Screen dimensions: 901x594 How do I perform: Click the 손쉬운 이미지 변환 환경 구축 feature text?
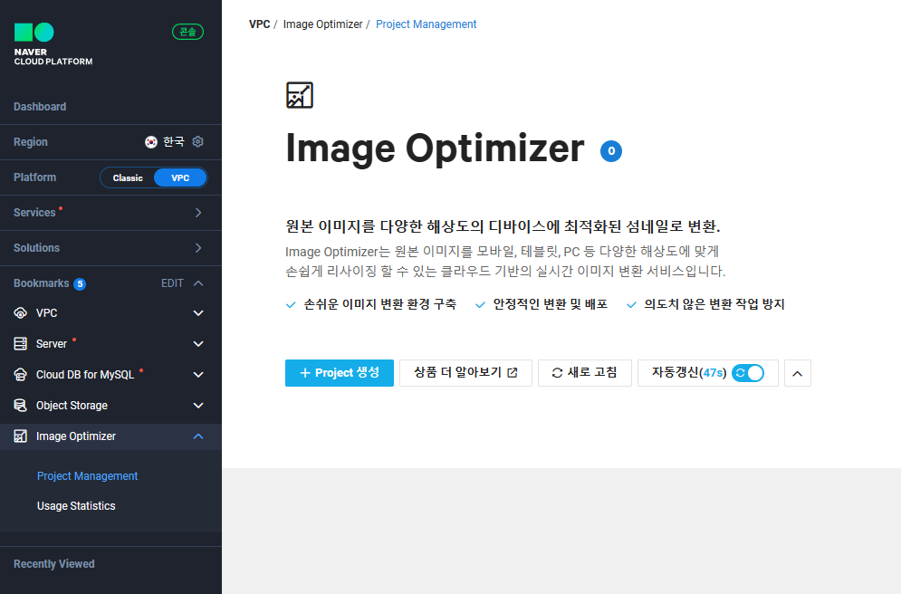379,304
